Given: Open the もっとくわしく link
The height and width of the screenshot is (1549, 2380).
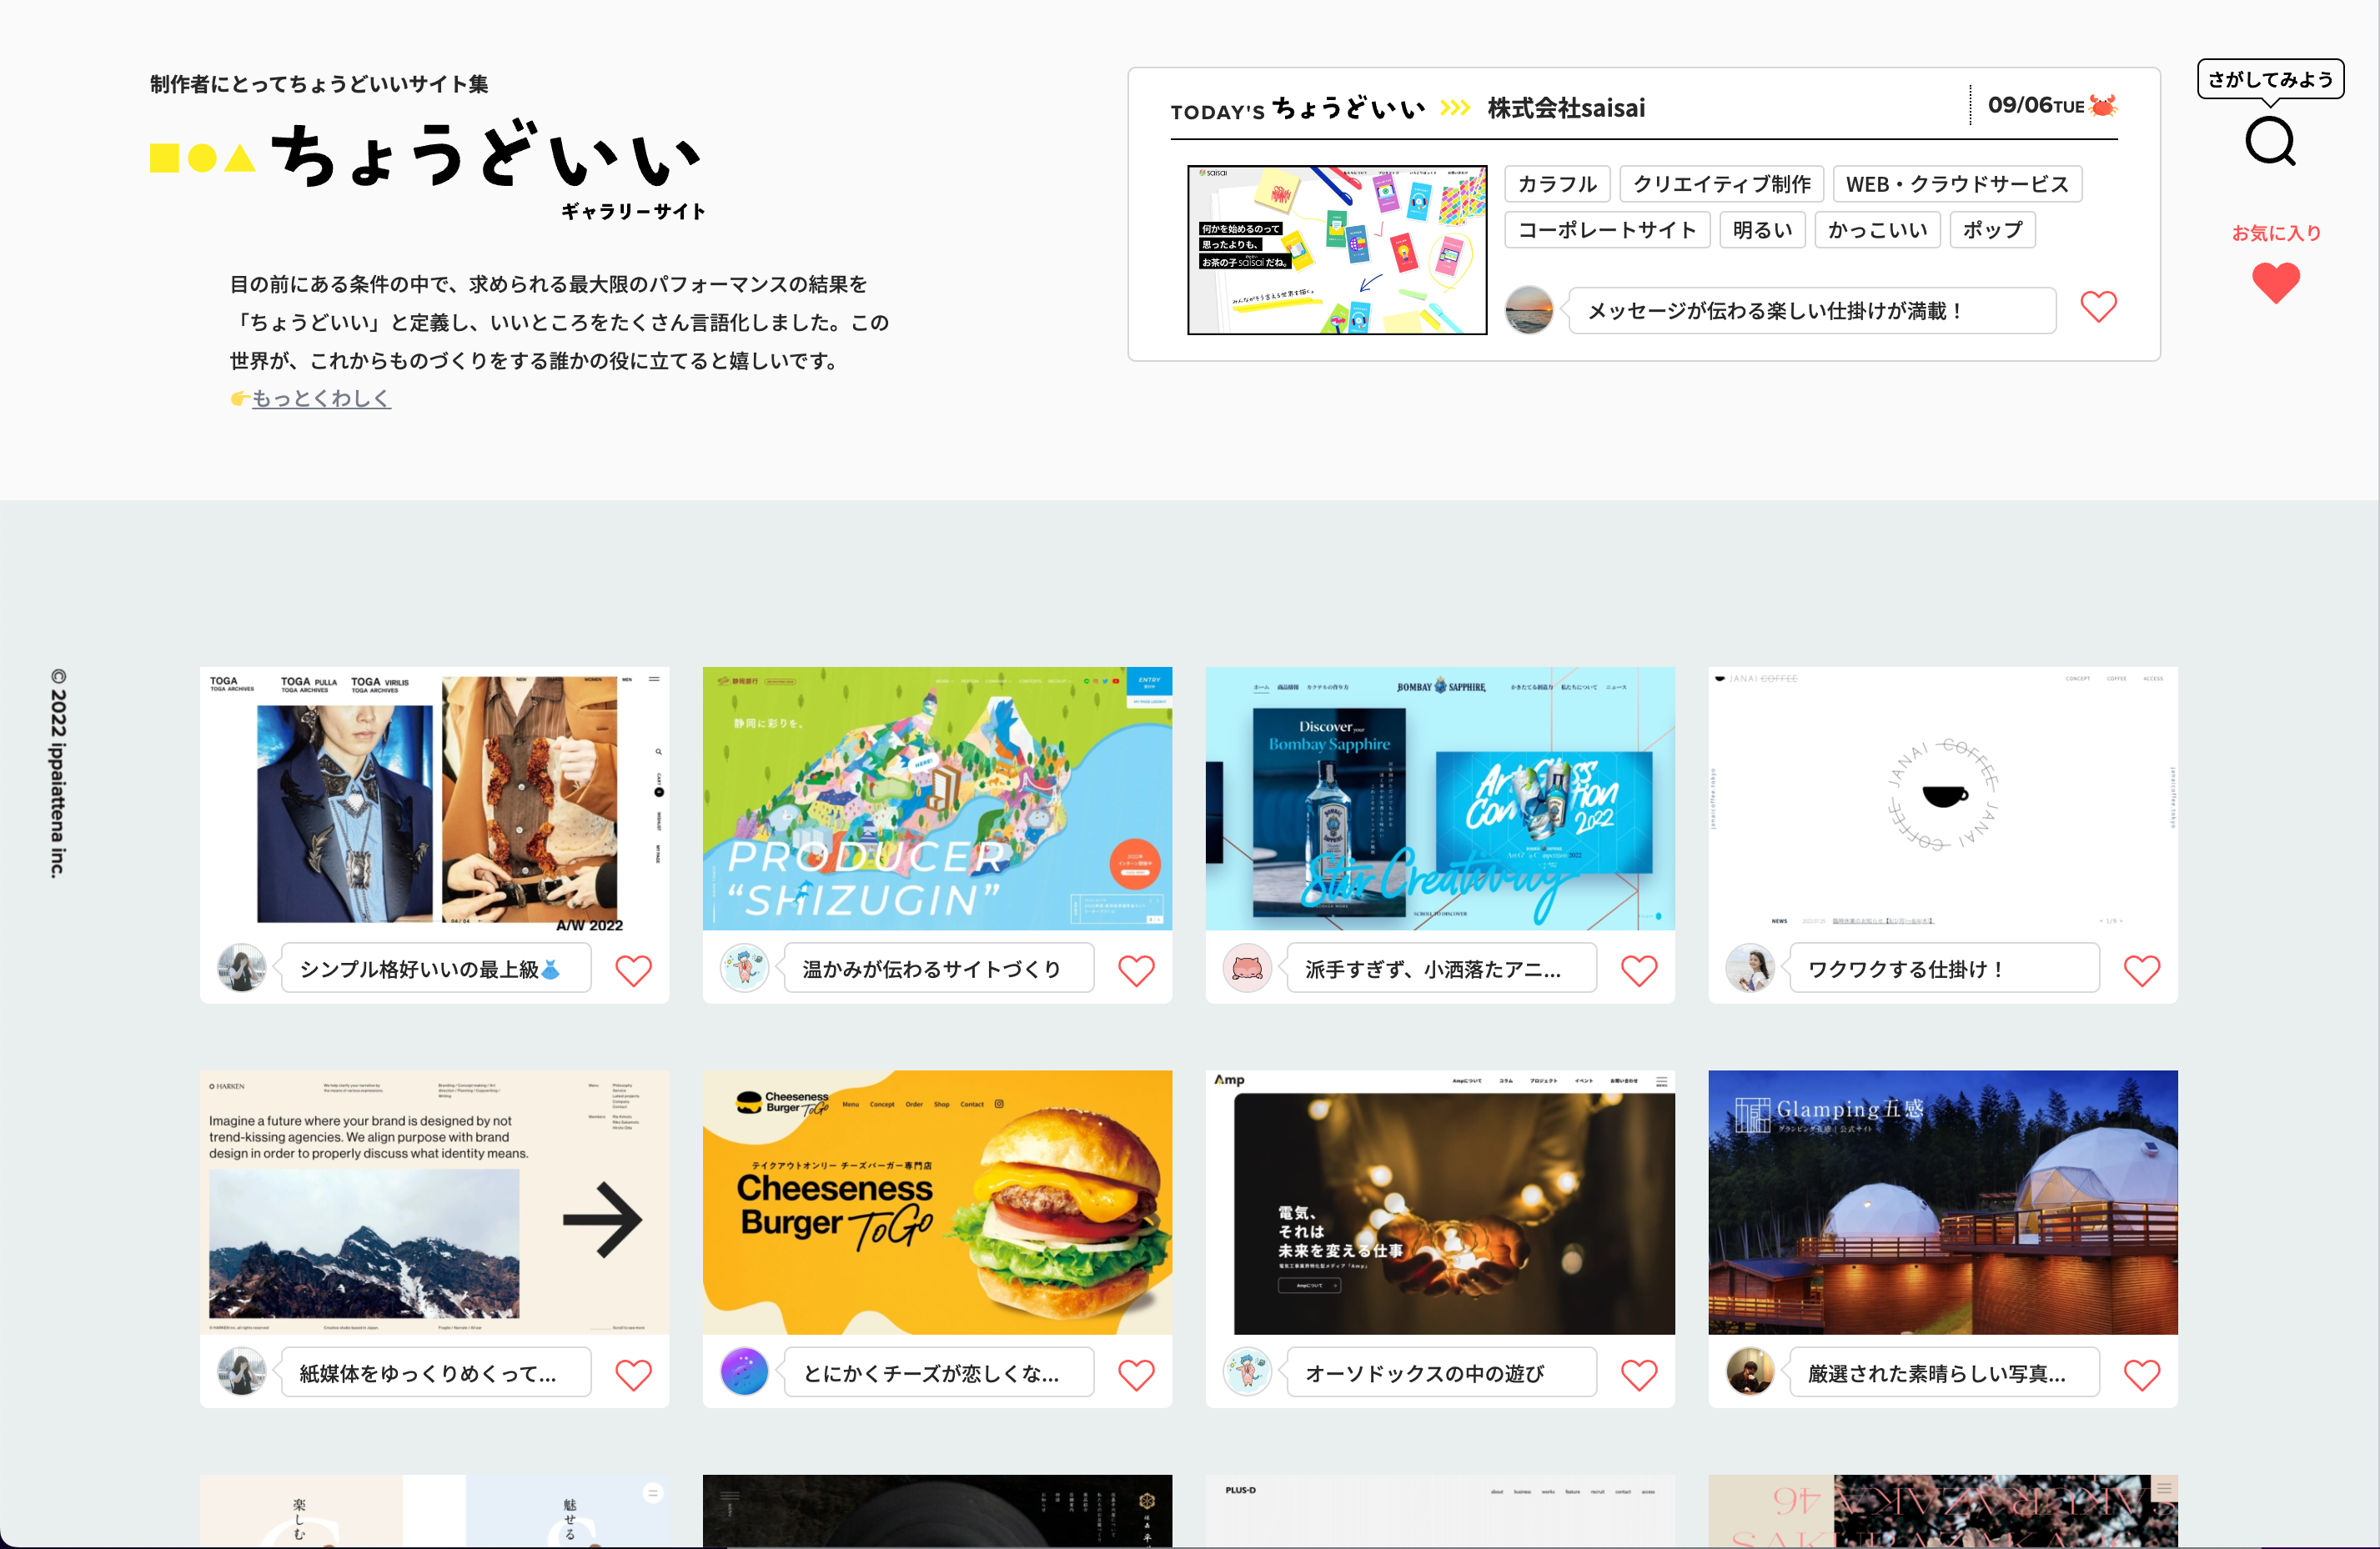Looking at the screenshot, I should click(320, 398).
